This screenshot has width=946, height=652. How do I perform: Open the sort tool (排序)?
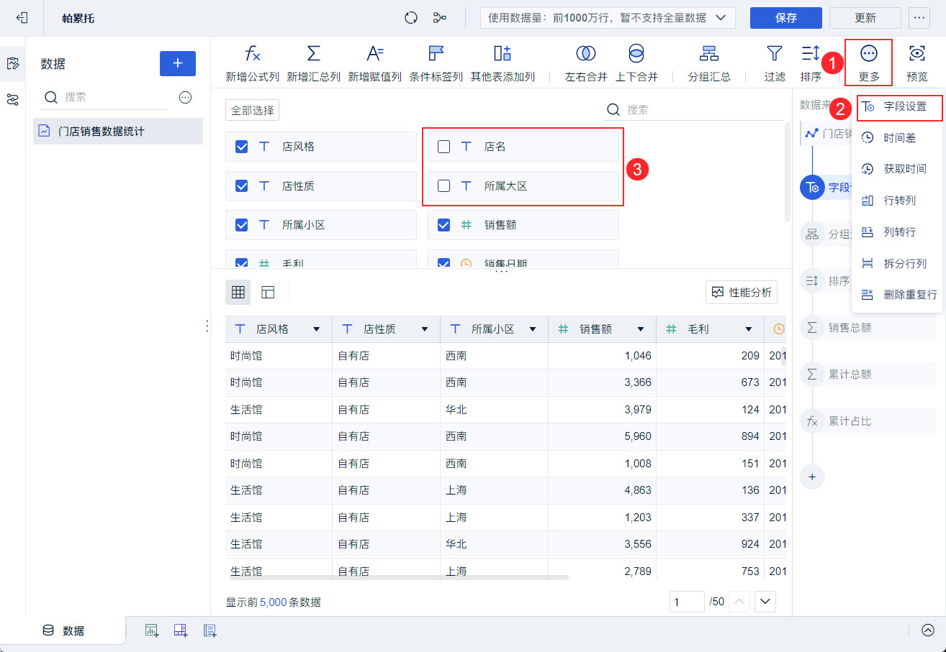tap(811, 63)
